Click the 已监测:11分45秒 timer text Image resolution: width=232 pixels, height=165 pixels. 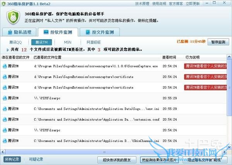click(x=191, y=42)
